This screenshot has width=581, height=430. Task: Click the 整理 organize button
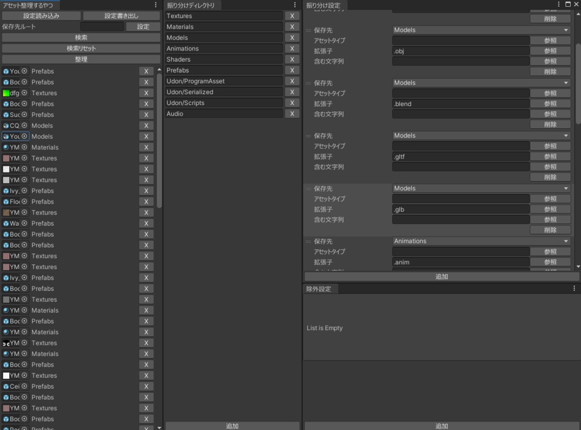coord(81,59)
